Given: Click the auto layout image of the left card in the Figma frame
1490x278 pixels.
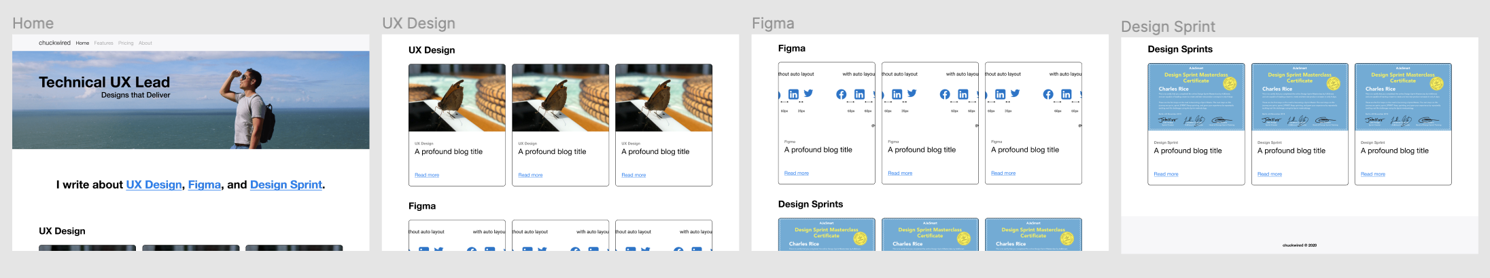Looking at the screenshot, I should point(827,96).
